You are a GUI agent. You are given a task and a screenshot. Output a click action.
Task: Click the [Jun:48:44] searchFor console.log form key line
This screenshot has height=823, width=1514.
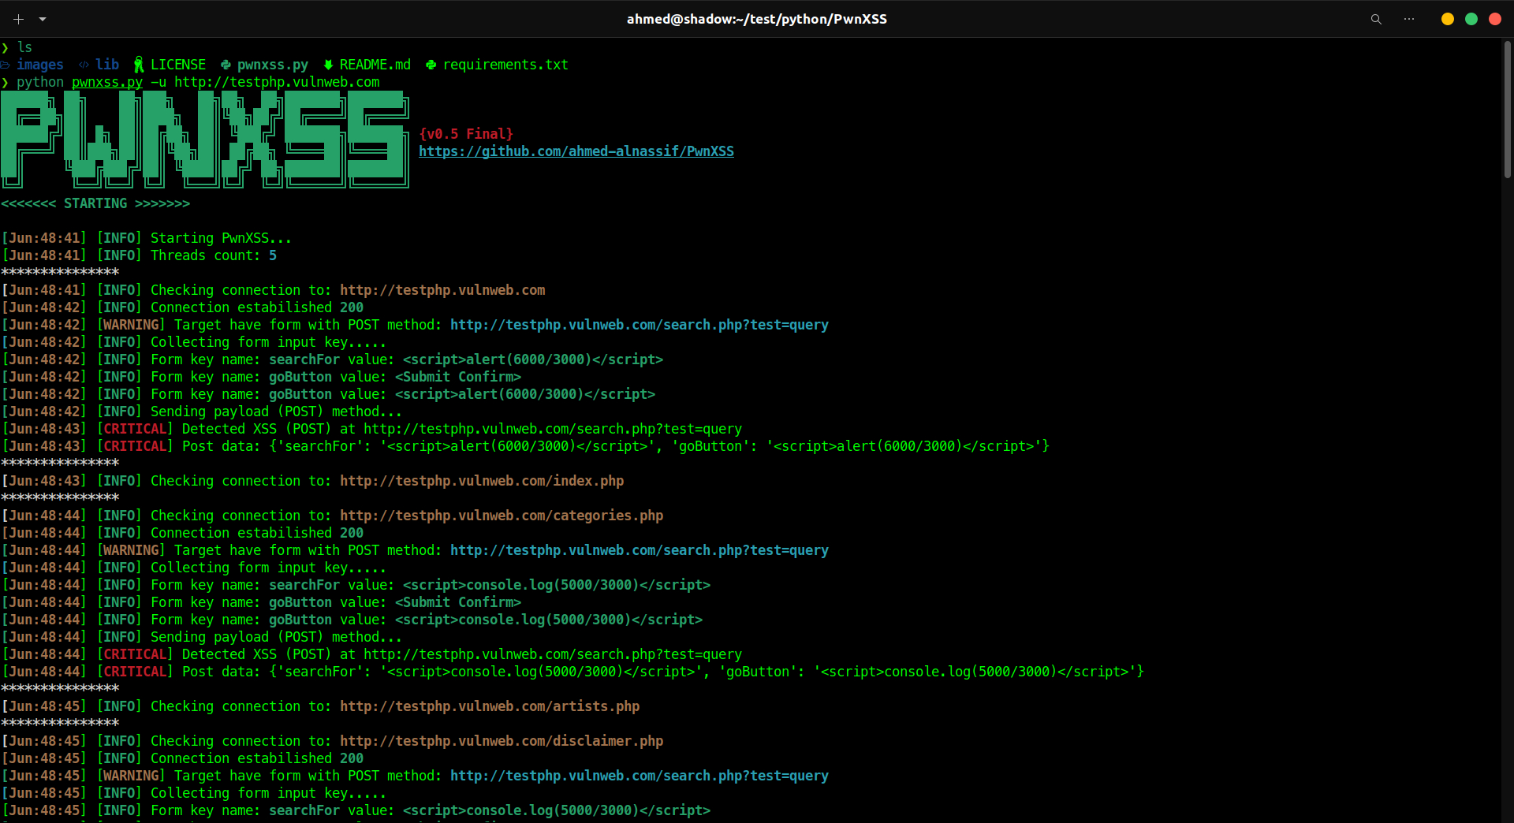pyautogui.click(x=356, y=585)
